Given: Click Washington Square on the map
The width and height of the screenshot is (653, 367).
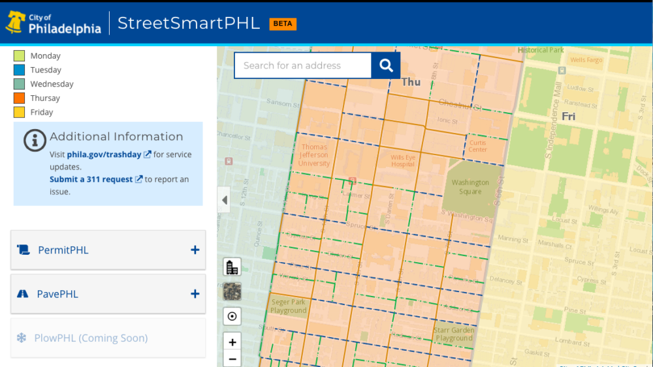Looking at the screenshot, I should coord(470,187).
